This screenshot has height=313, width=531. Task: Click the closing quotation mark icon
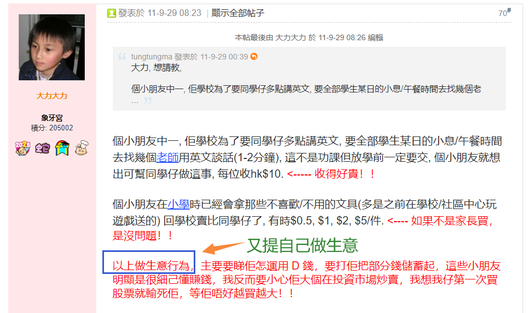point(147,101)
